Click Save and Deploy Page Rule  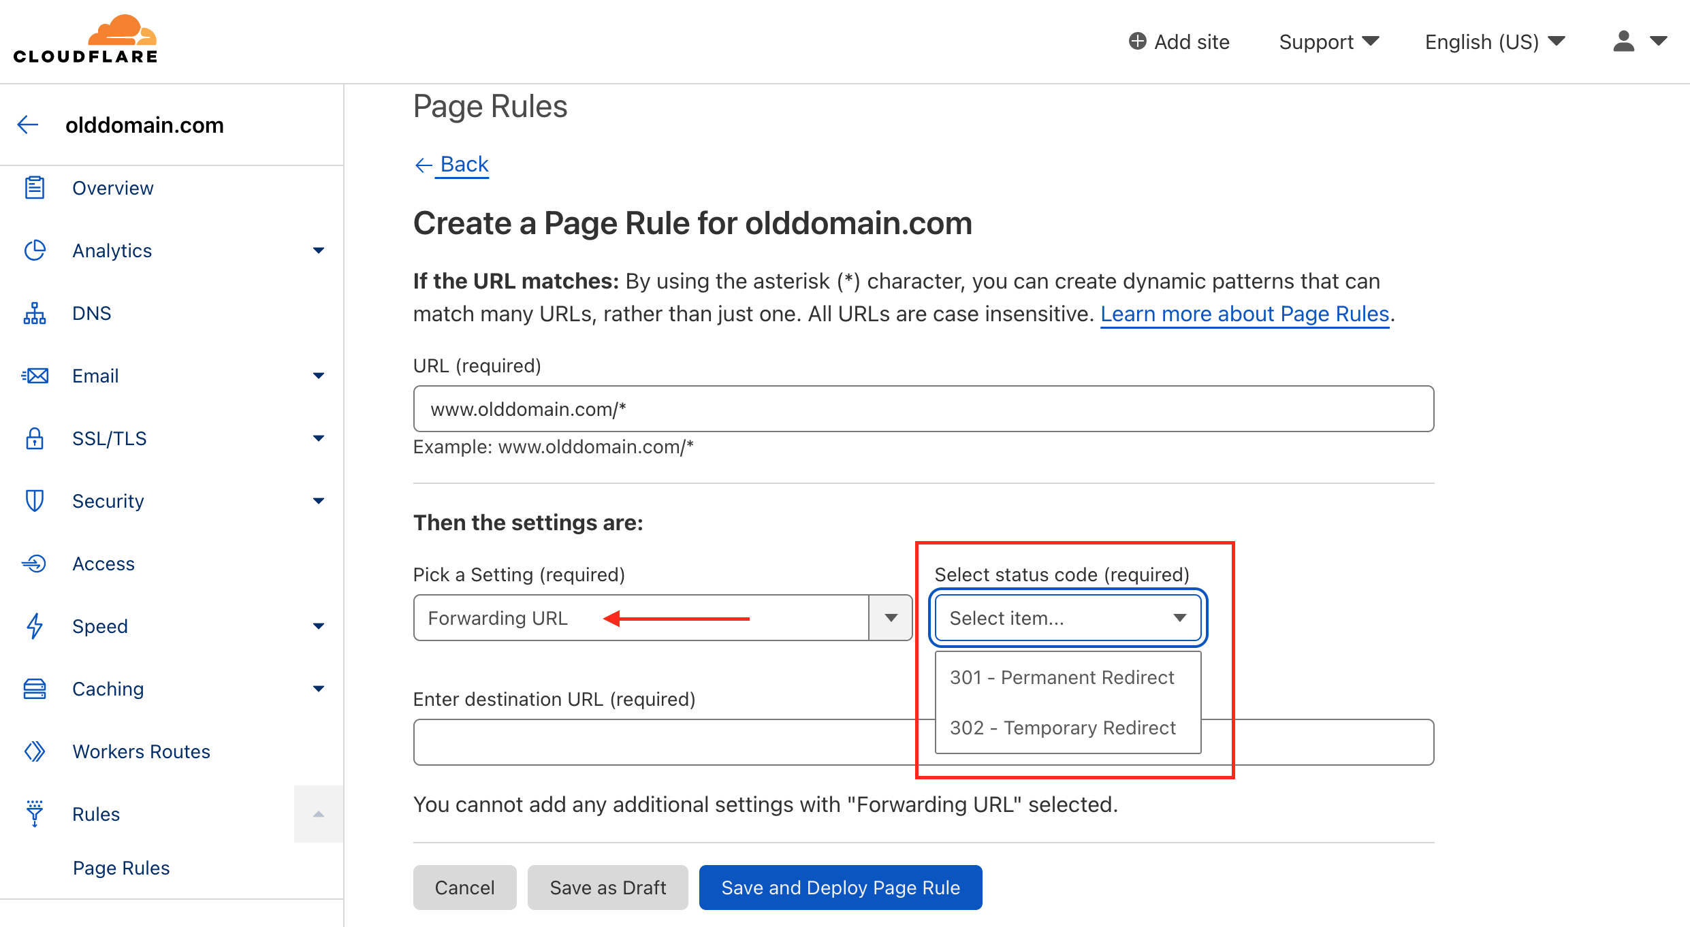840,887
